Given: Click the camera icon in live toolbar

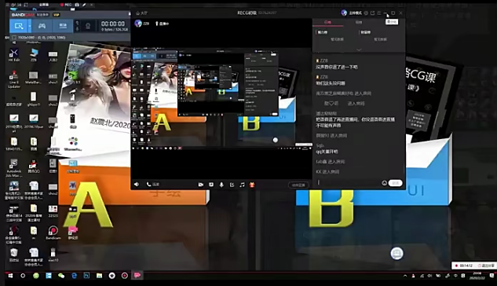Looking at the screenshot, I should [x=201, y=185].
